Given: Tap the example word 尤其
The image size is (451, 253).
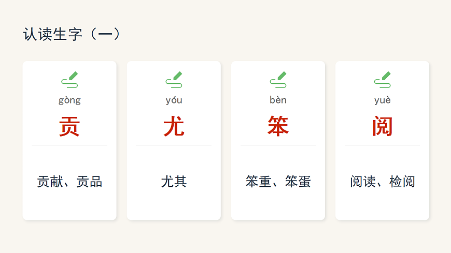Looking at the screenshot, I should [x=174, y=182].
